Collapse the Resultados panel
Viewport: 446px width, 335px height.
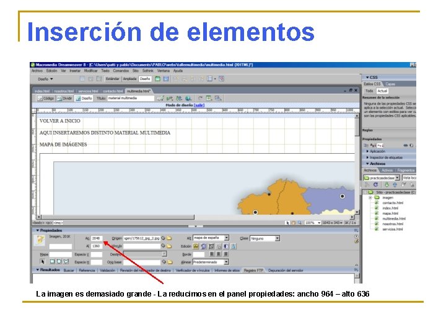(x=37, y=270)
